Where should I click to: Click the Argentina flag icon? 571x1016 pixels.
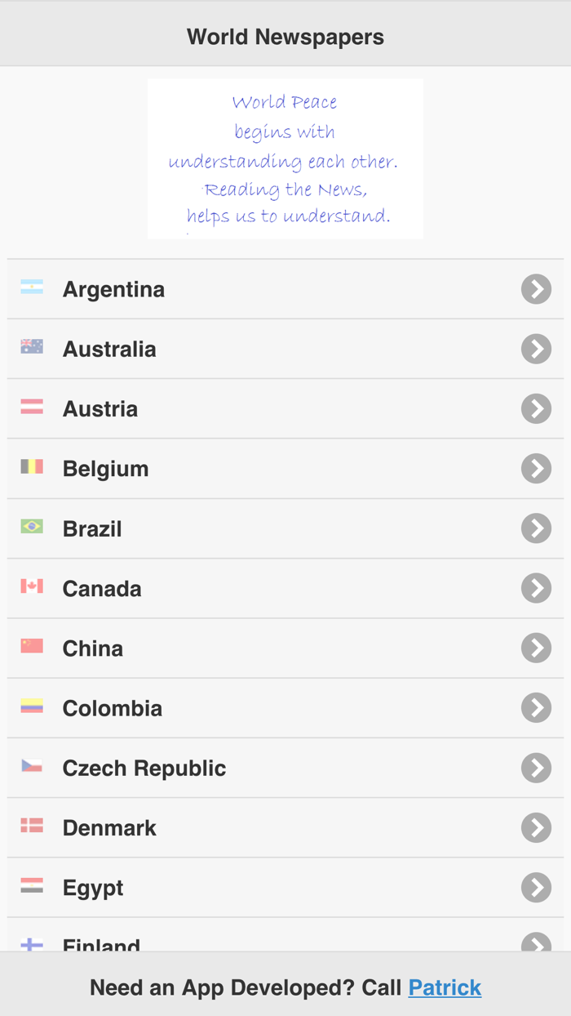[x=31, y=288]
